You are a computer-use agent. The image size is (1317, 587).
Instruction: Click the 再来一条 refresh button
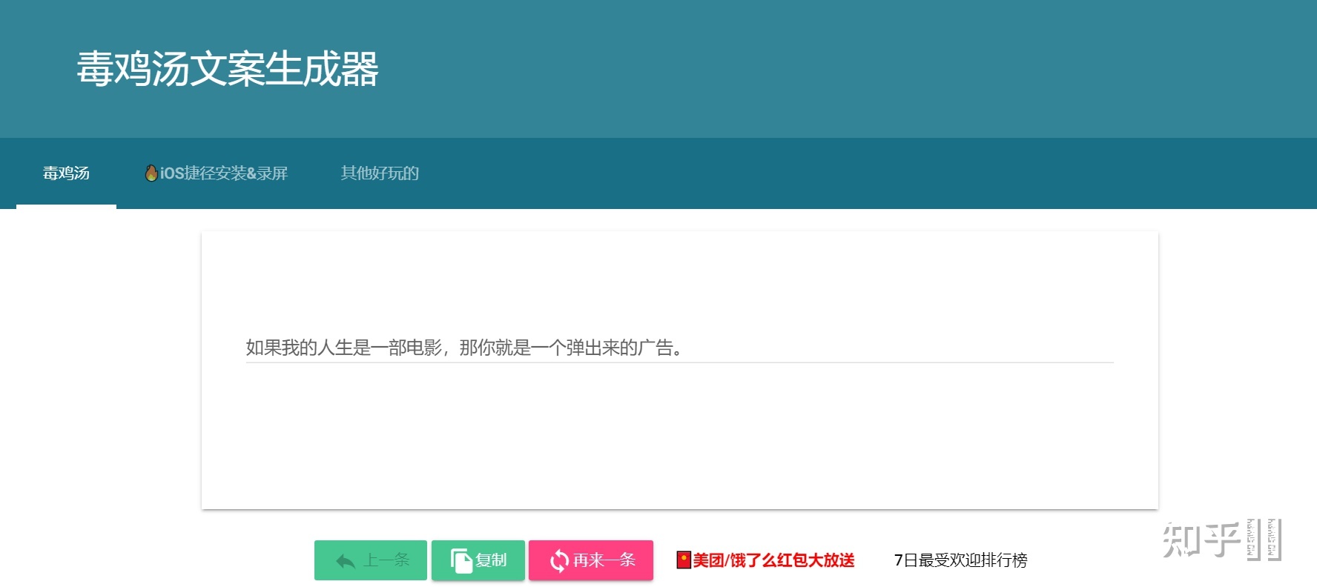tap(591, 560)
